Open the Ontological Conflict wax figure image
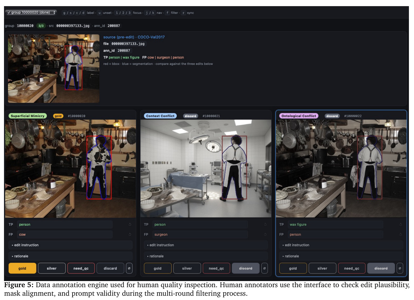This screenshot has height=300, width=414. [x=341, y=169]
